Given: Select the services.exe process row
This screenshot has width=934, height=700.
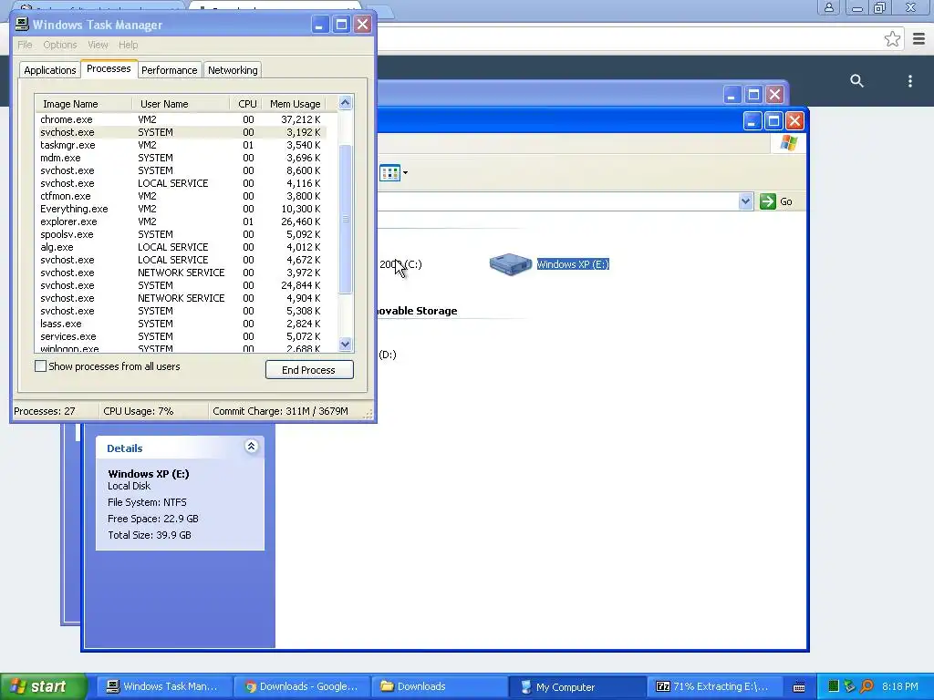Looking at the screenshot, I should coord(182,336).
